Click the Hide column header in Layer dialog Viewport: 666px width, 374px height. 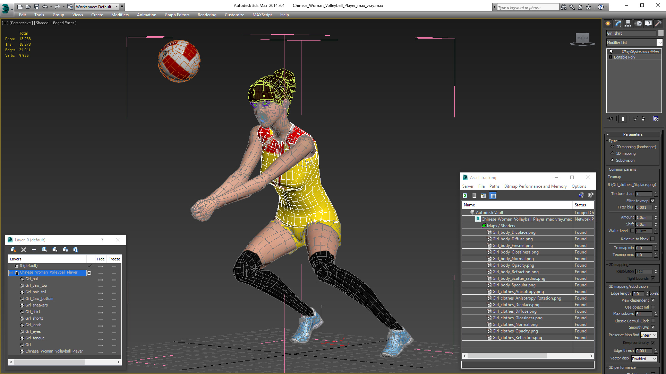[x=101, y=259]
